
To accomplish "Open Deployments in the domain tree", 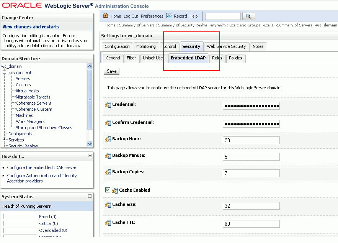I will 20,134.
